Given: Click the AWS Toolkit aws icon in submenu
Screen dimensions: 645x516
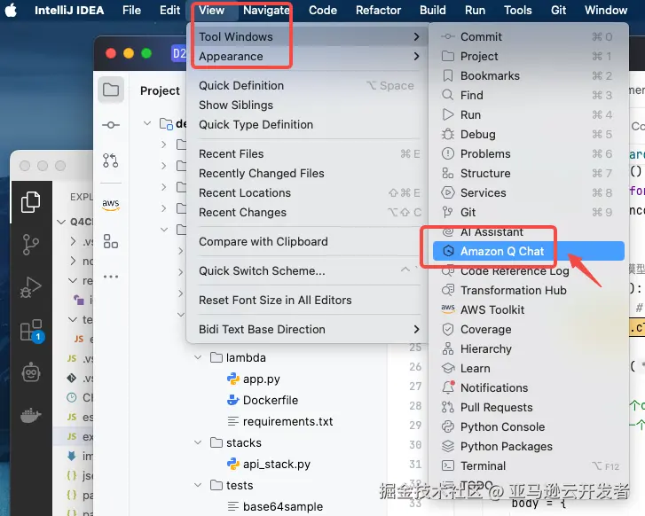Looking at the screenshot, I should coord(447,309).
